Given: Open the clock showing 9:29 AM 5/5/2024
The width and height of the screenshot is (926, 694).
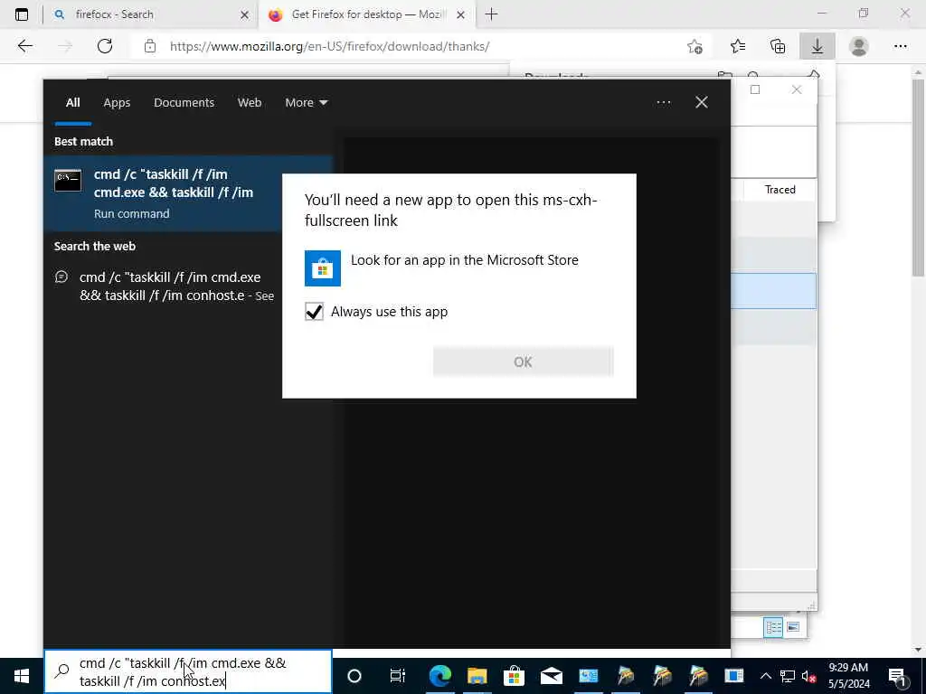Looking at the screenshot, I should pos(848,676).
